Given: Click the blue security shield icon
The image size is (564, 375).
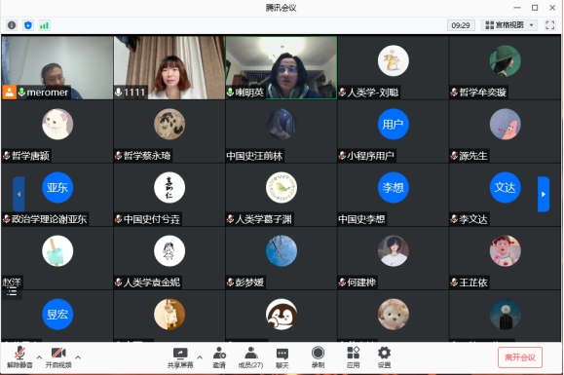Looking at the screenshot, I should [x=28, y=25].
